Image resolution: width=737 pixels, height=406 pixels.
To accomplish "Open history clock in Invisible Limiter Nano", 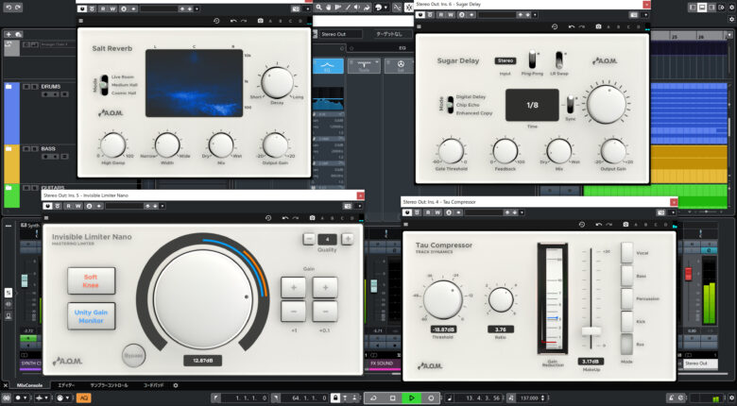I will [x=268, y=218].
